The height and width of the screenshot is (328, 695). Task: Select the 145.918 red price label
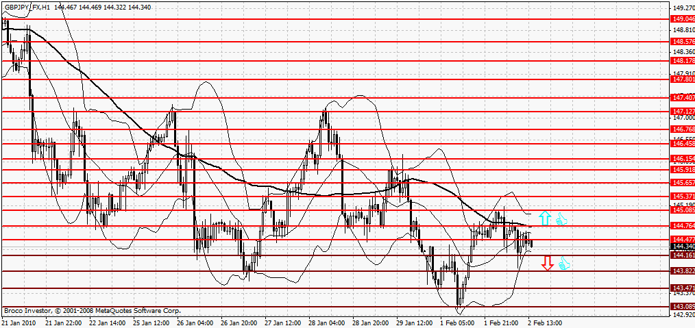tap(683, 170)
